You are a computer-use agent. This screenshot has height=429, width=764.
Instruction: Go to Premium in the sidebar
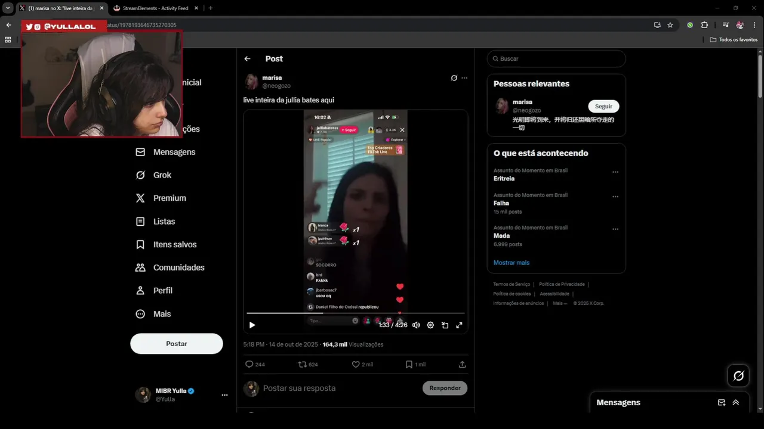[161, 198]
